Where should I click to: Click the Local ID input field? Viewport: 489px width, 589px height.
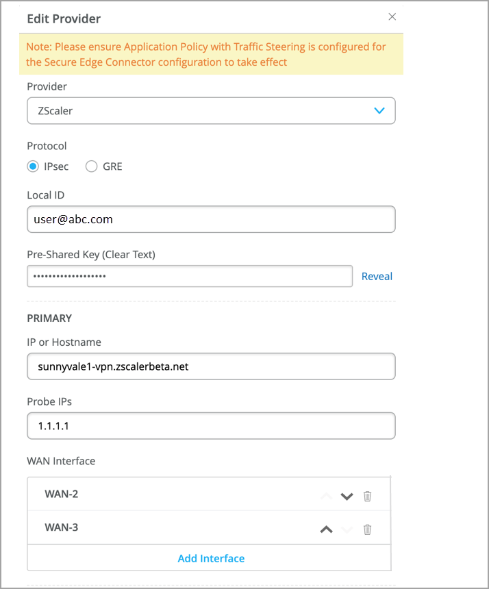211,220
